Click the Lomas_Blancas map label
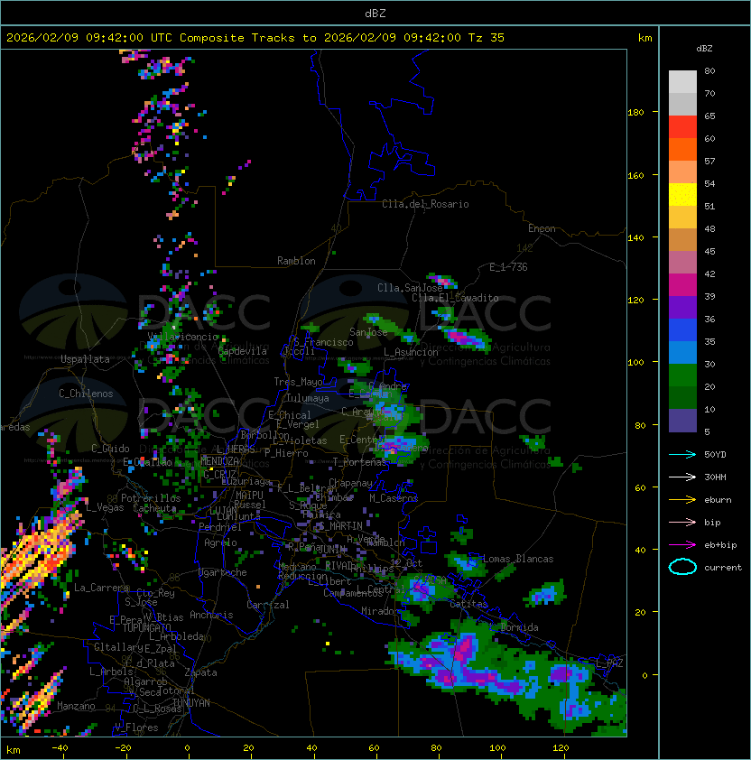 (518, 559)
